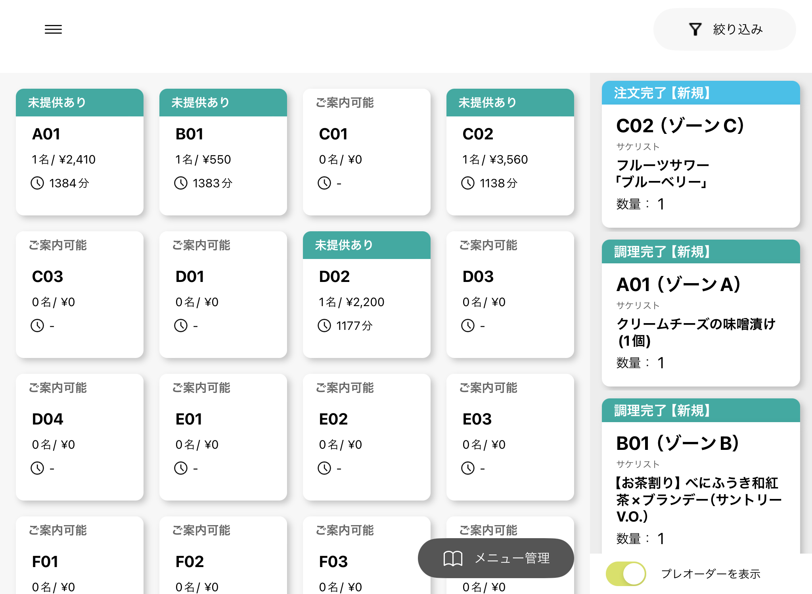Click the 未提供あり header on D02

[x=366, y=245]
